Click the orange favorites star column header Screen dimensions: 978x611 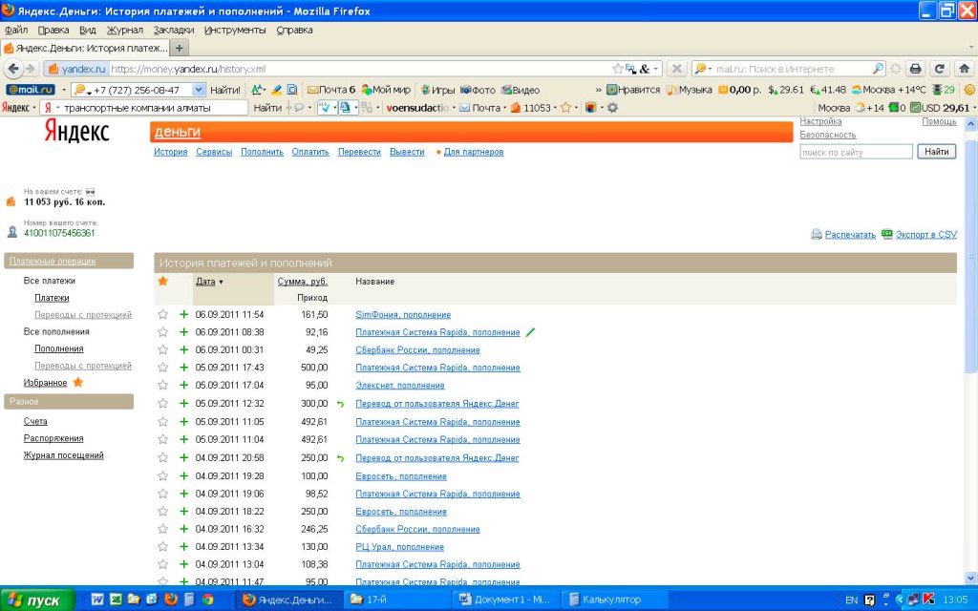click(162, 282)
